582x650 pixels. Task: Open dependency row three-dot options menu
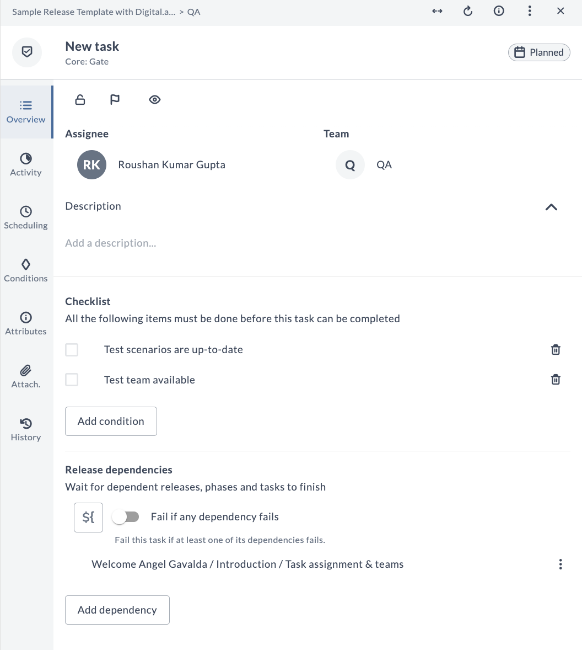(x=561, y=564)
